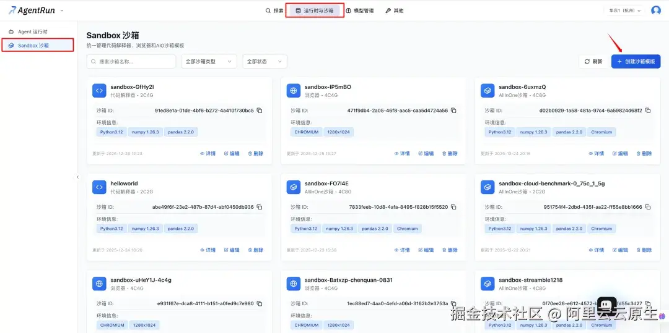View 详情 of sandbox-FO7I4E
The height and width of the screenshot is (333, 669).
point(402,250)
